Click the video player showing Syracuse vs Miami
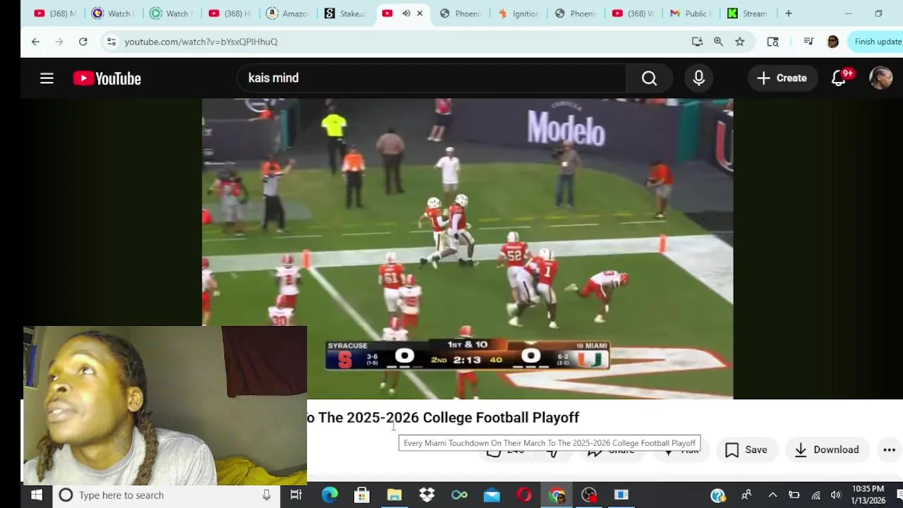This screenshot has height=508, width=903. point(467,248)
